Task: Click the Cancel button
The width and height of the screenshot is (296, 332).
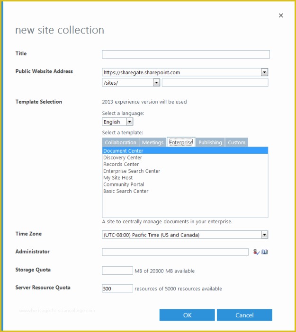Action: pos(244,315)
